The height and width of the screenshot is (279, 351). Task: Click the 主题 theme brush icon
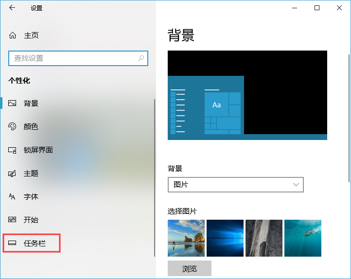(x=12, y=174)
